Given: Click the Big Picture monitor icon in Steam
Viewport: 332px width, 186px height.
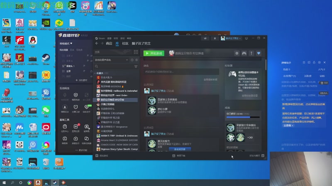Looking at the screenshot, I should (246, 38).
